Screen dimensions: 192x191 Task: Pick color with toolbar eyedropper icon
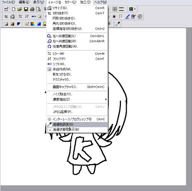coord(118,24)
